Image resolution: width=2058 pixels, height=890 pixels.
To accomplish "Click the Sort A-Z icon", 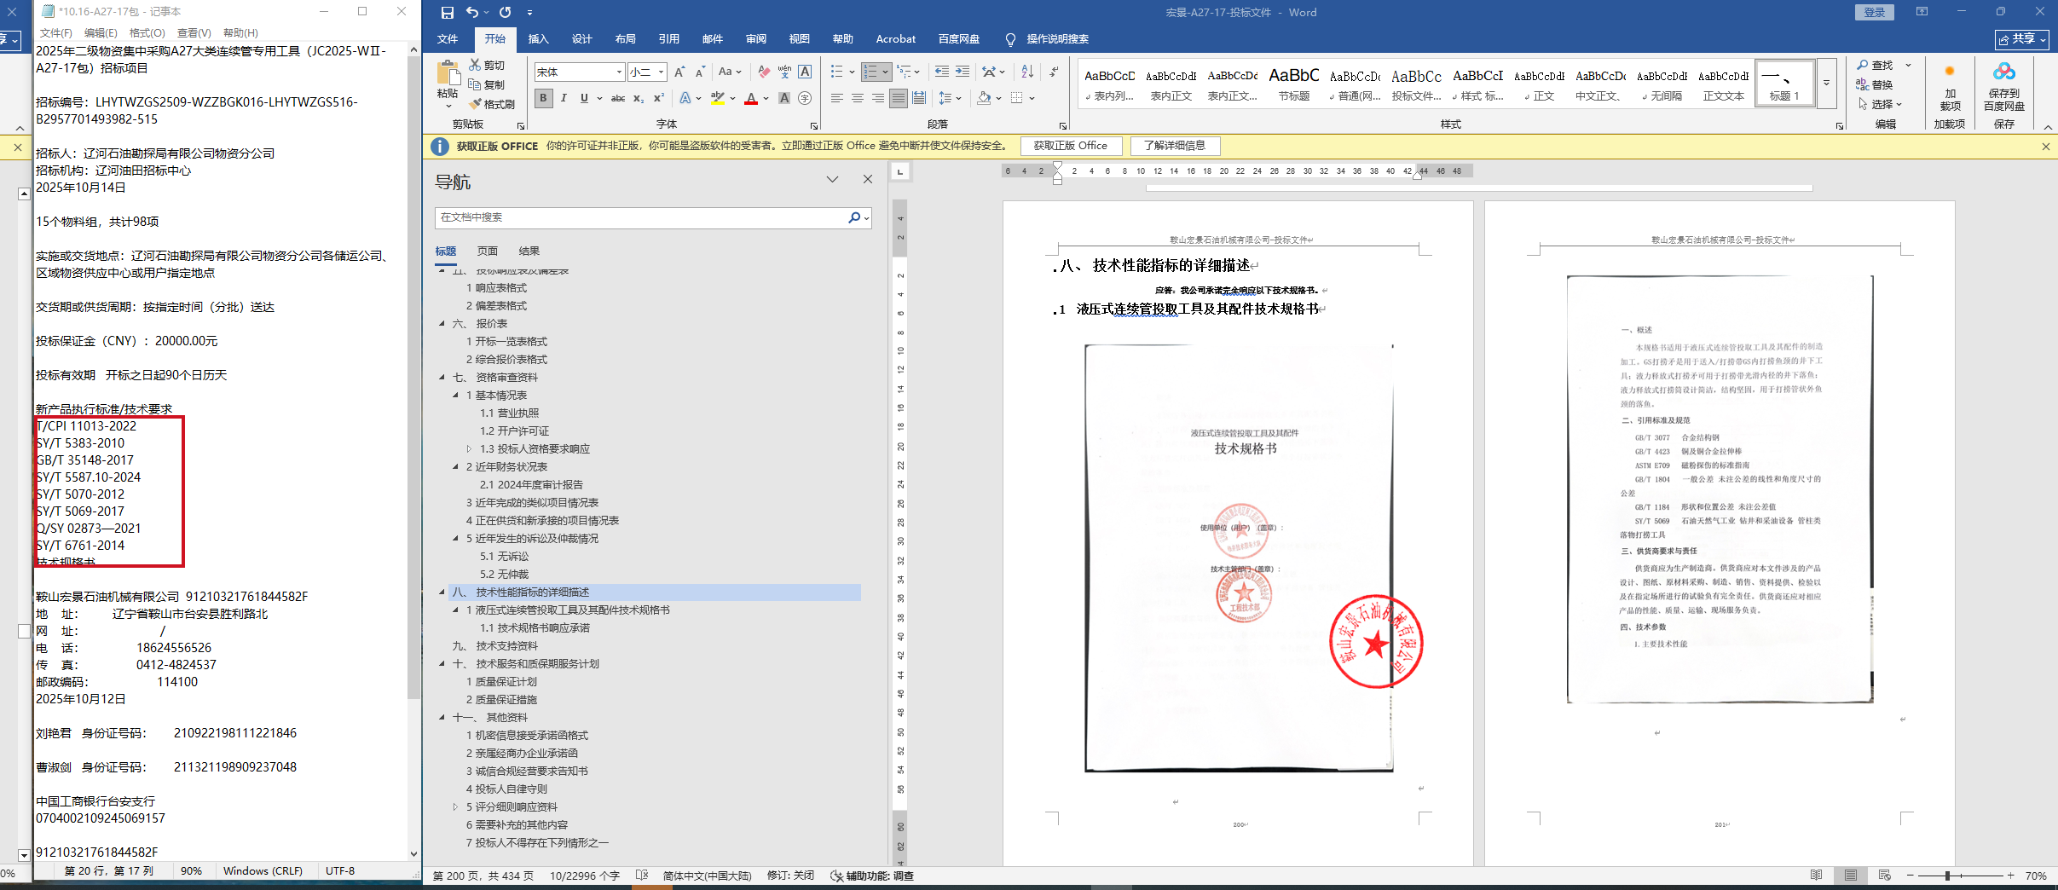I will coord(1027,72).
